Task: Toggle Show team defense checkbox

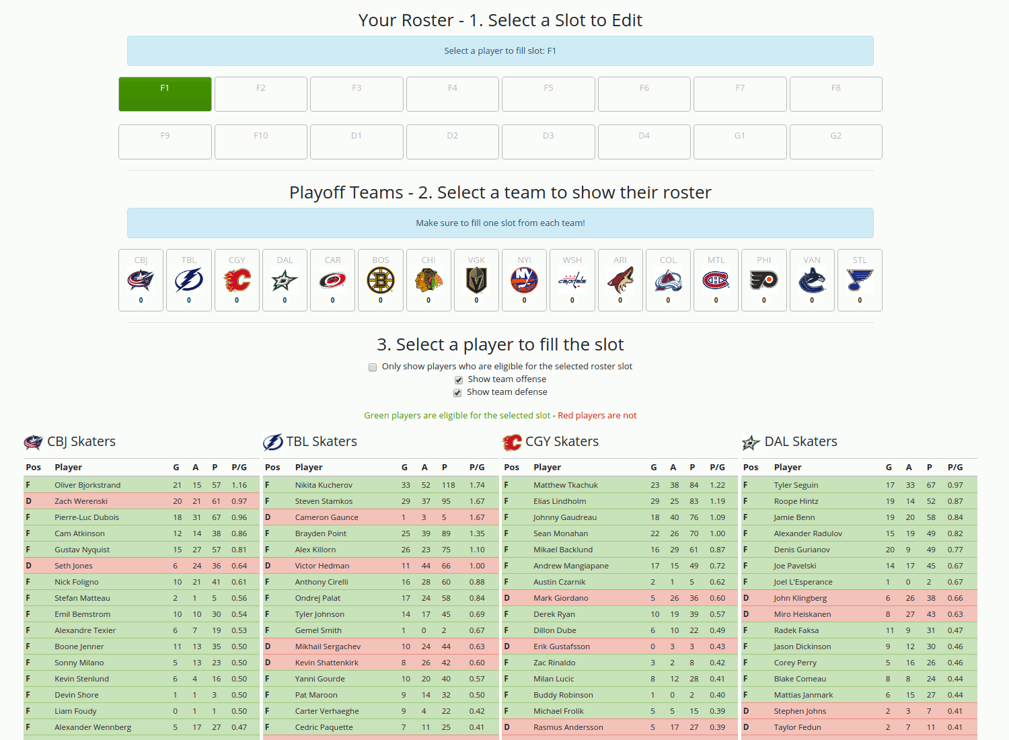Action: point(457,393)
